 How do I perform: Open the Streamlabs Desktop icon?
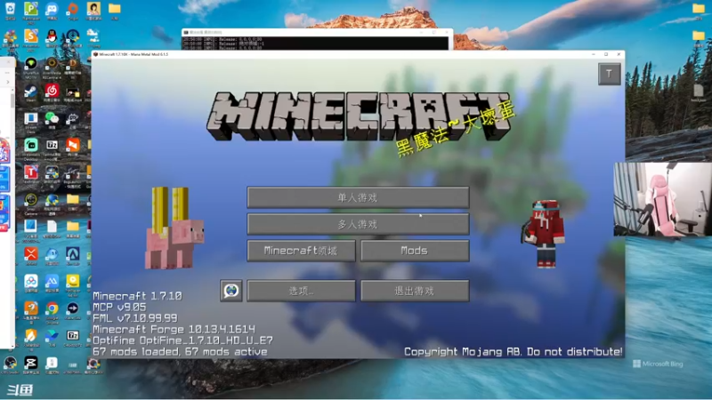pos(31,146)
